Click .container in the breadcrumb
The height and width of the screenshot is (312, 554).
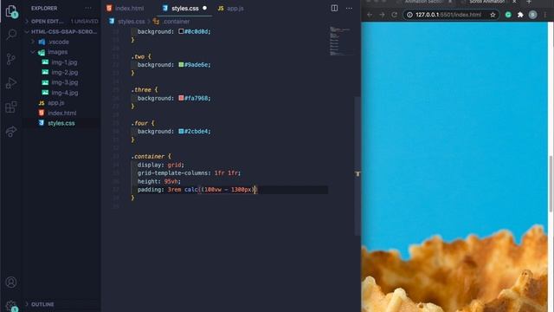(177, 22)
